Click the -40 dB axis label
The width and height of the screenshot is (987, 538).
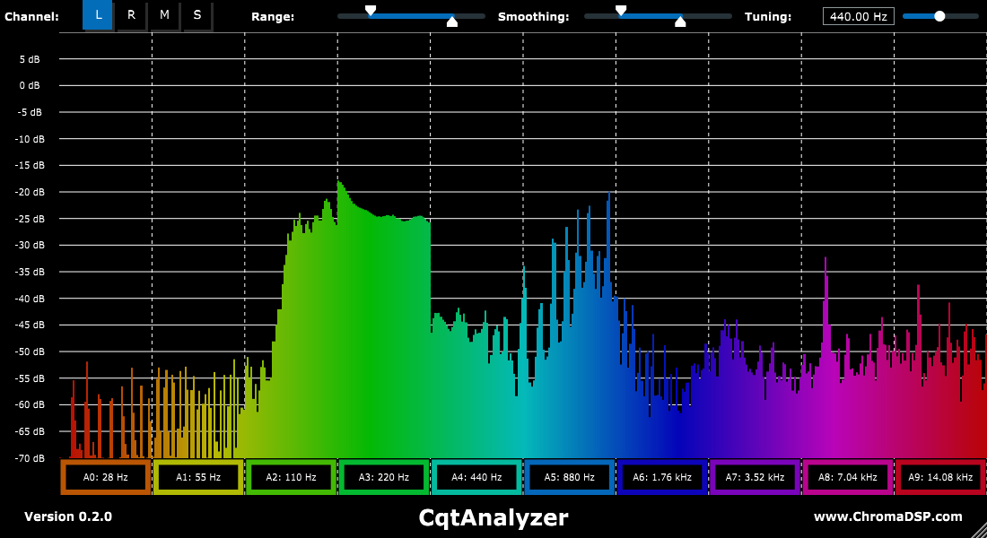[x=30, y=299]
